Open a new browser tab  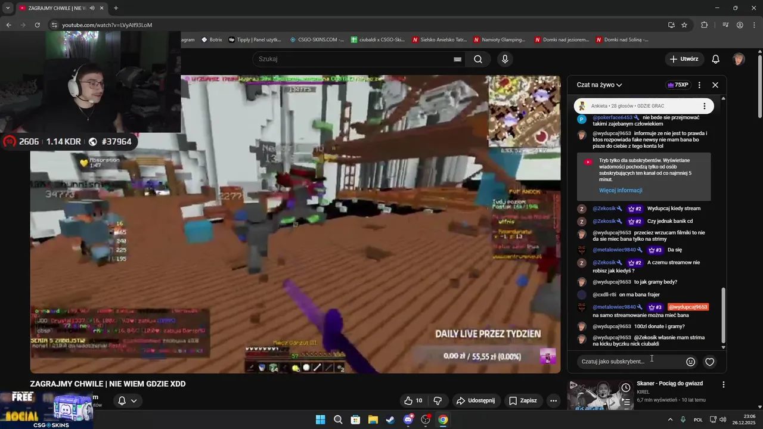point(116,8)
